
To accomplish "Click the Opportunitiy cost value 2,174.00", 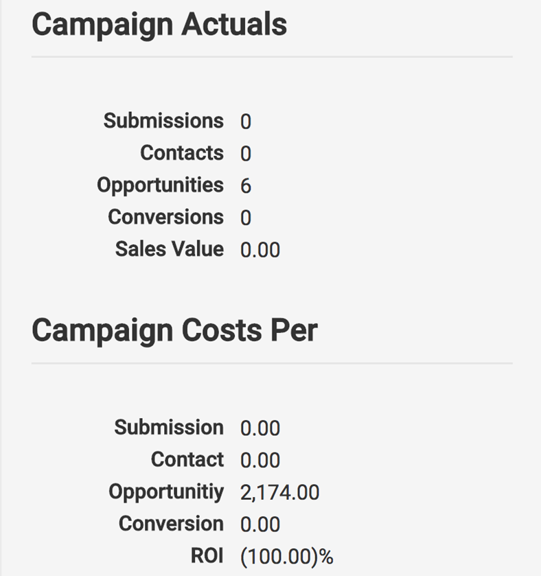I will pos(280,493).
